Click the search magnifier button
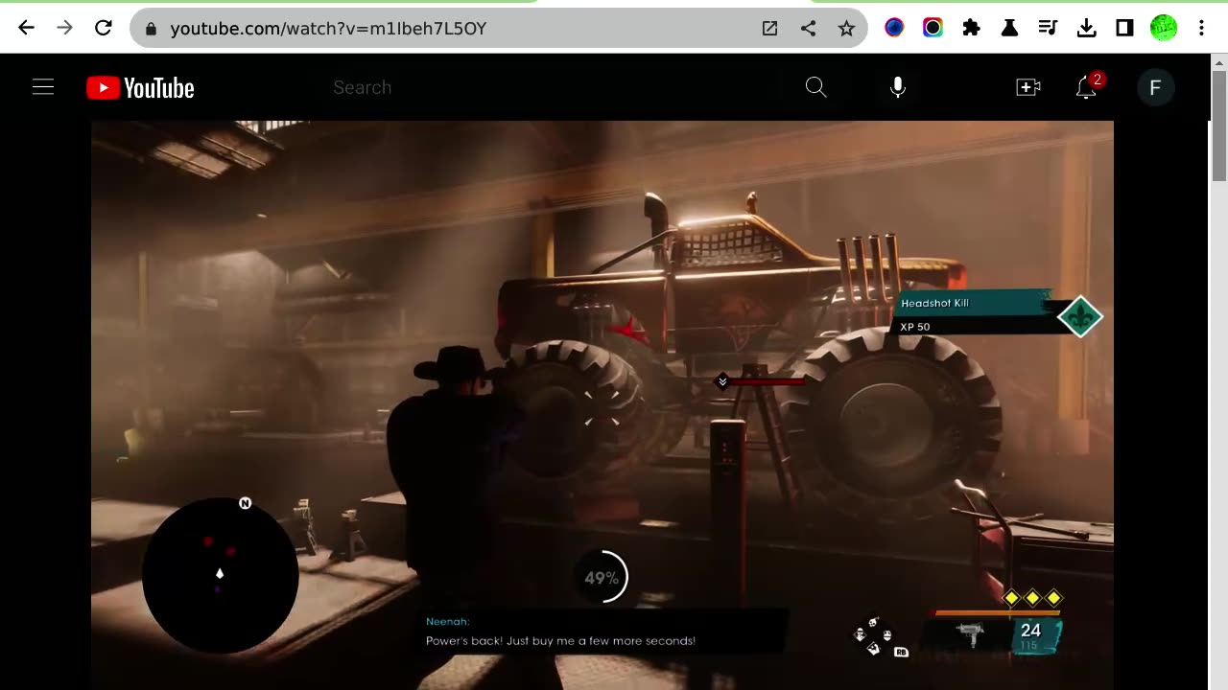This screenshot has width=1228, height=690. click(815, 87)
